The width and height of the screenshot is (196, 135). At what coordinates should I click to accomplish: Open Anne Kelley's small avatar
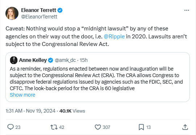point(14,60)
